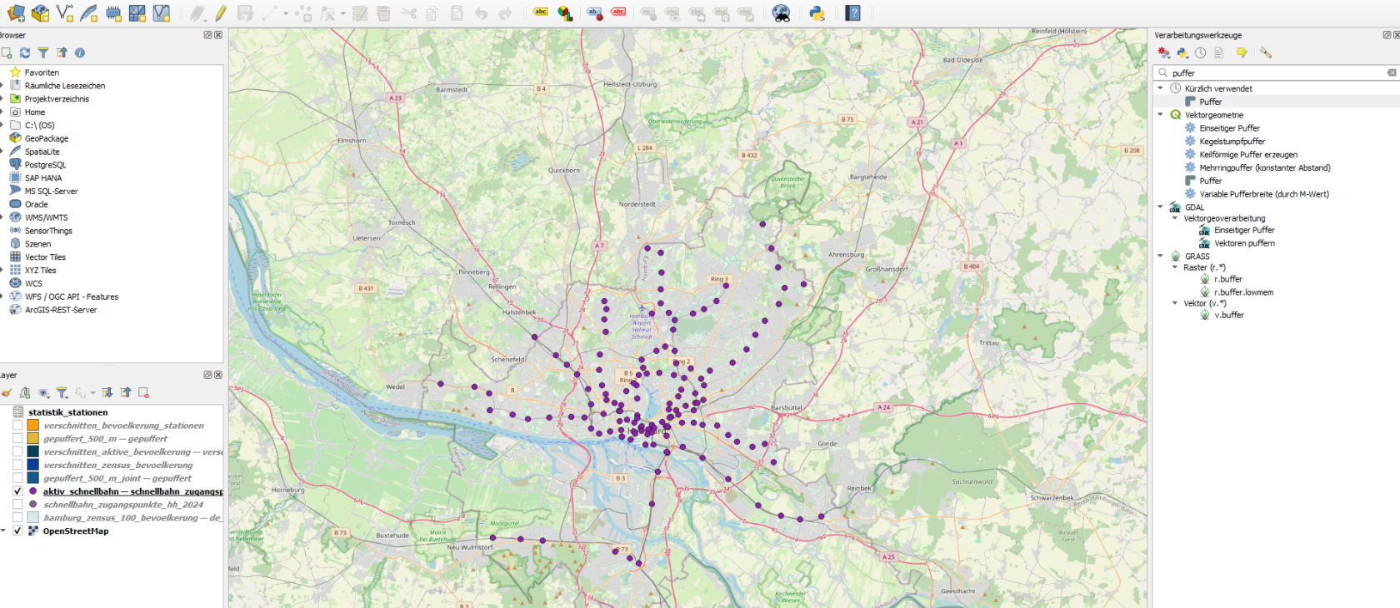Open the Python scripts dropdown in processing toolbox
The image size is (1400, 608).
point(1182,52)
